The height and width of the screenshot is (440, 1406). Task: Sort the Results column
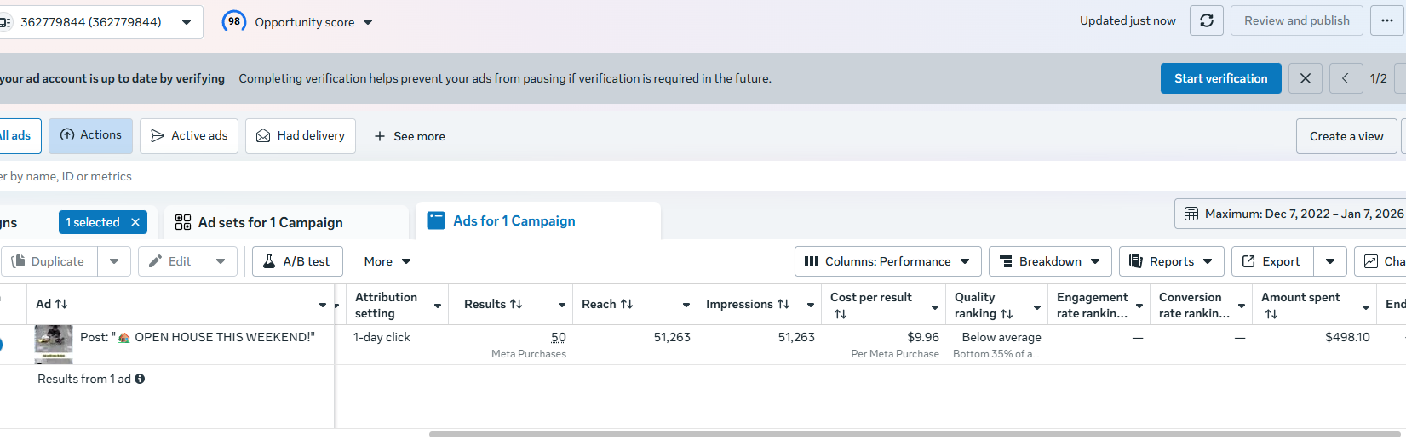coord(516,304)
